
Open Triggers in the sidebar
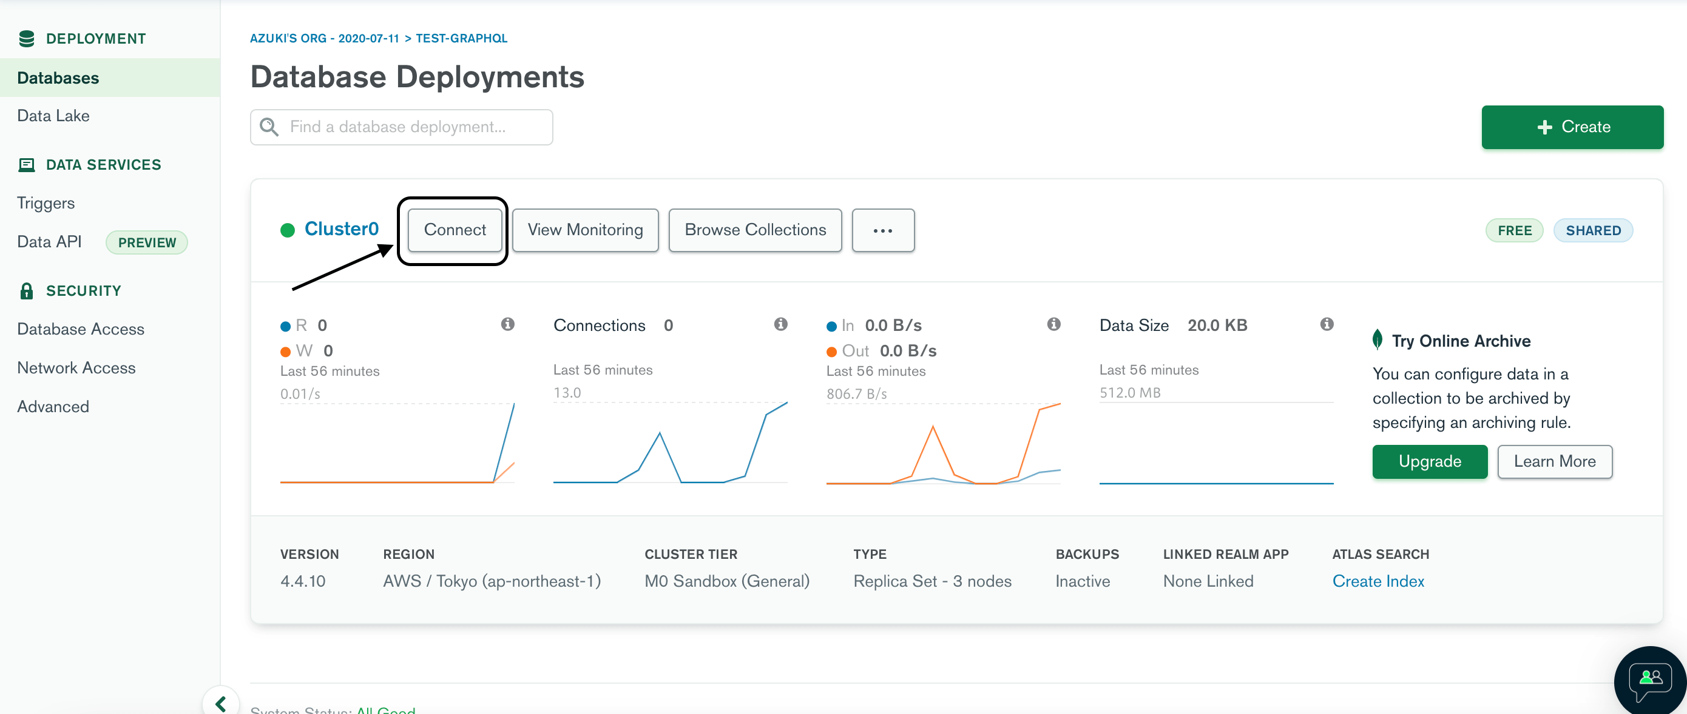click(46, 203)
